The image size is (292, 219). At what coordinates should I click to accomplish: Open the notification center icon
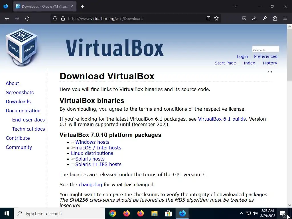point(283,213)
